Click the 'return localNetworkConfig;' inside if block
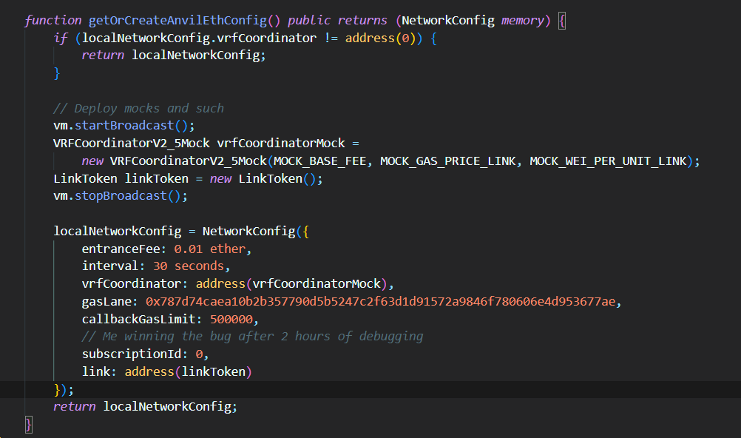Image resolution: width=741 pixels, height=438 pixels. pos(174,55)
